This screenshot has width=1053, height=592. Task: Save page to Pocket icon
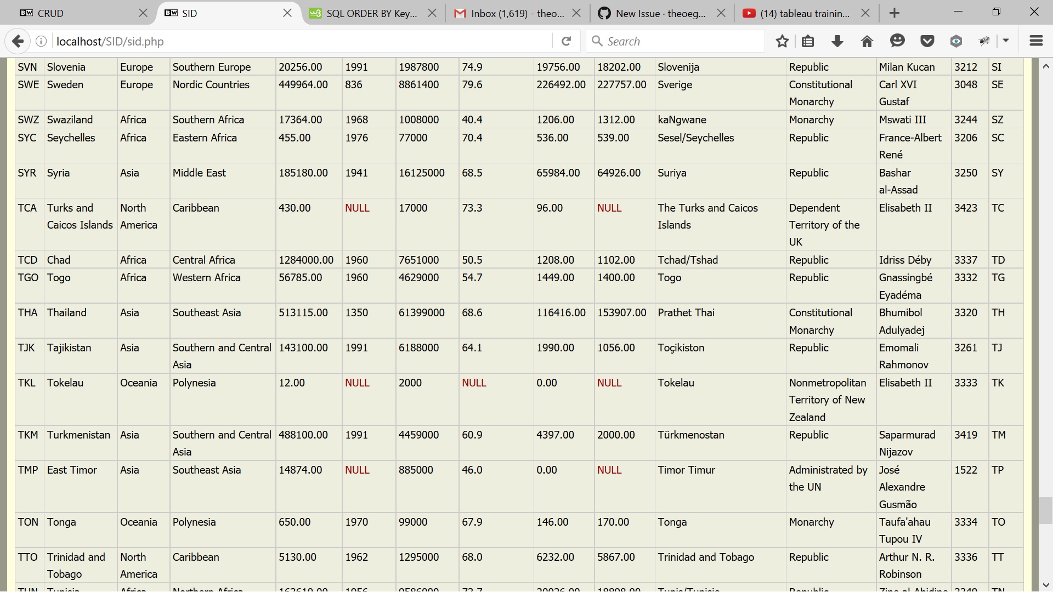pyautogui.click(x=927, y=41)
